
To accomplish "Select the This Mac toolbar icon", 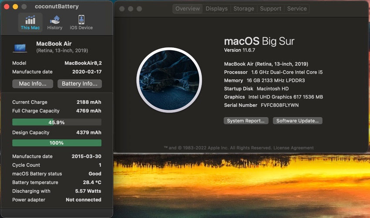I will [30, 23].
